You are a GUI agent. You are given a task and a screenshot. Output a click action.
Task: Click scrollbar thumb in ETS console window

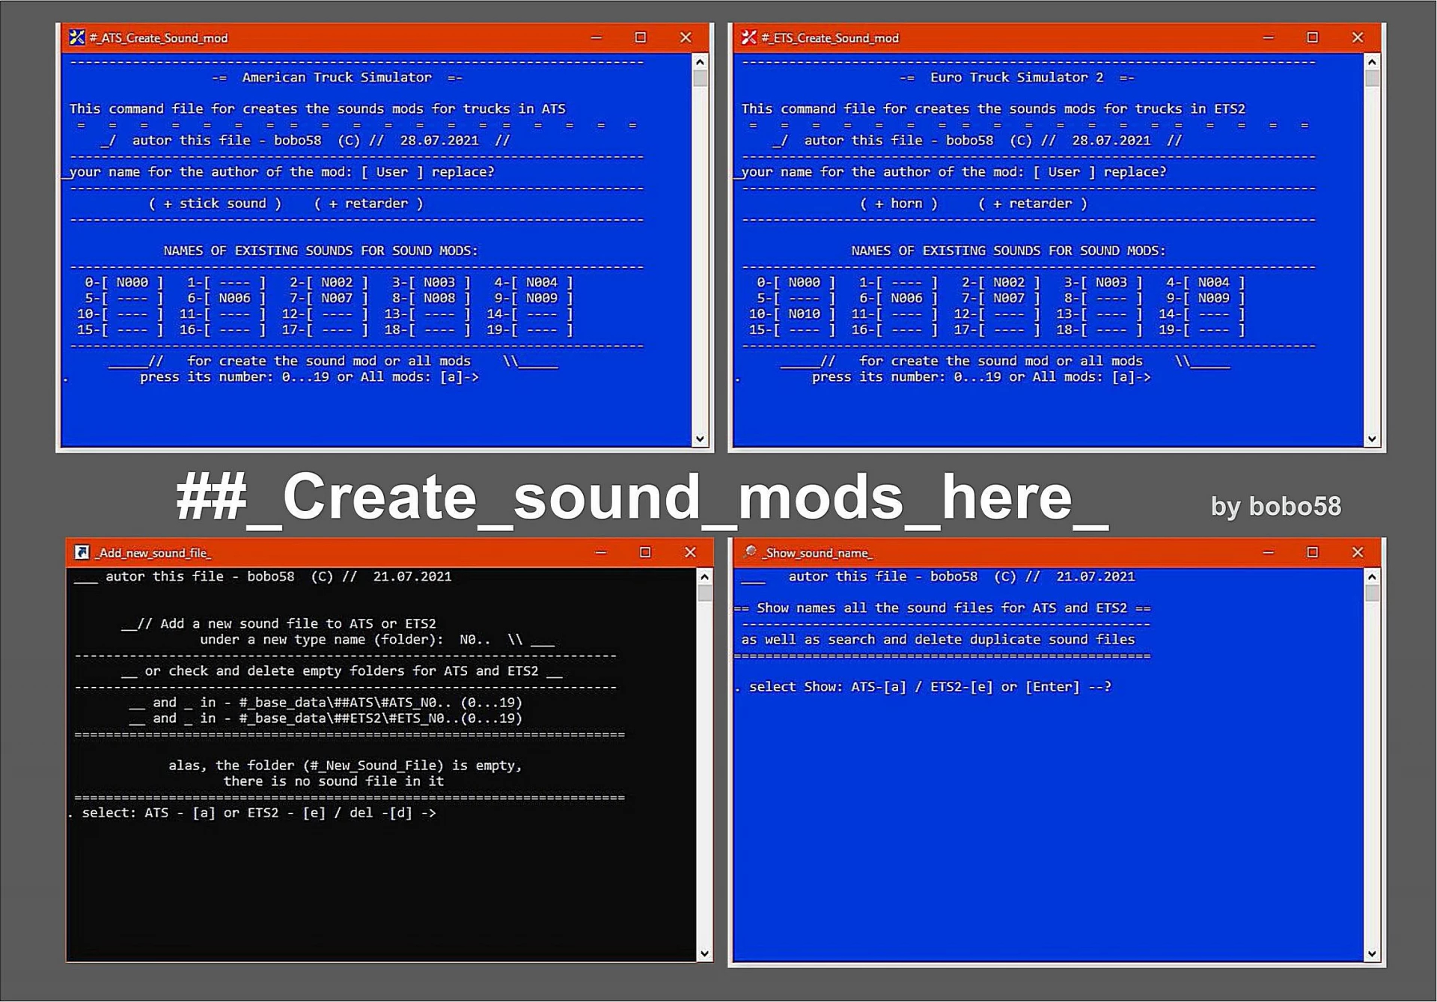click(1371, 79)
